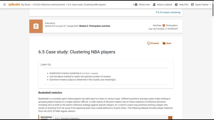Click the orange Participation activity badge
Screen dimensions: 214x120
pos(164,26)
